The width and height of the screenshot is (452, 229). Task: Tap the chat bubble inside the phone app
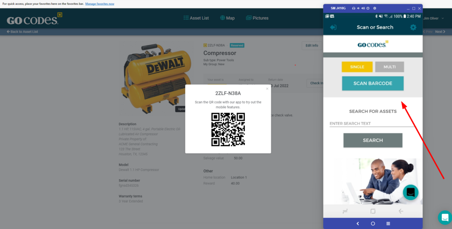click(x=411, y=192)
